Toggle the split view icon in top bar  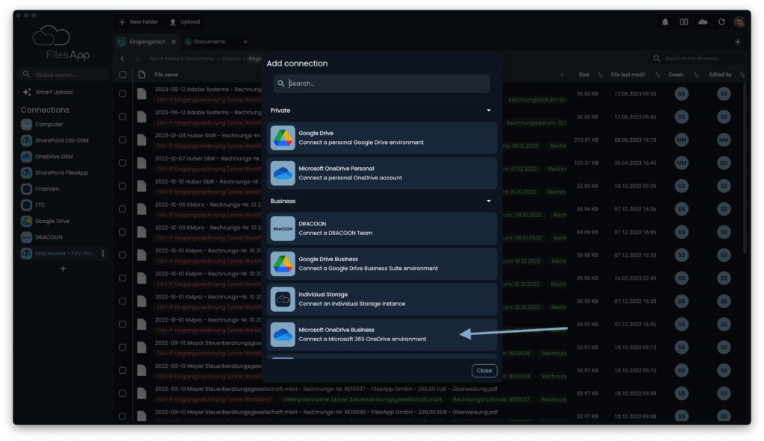(x=684, y=22)
